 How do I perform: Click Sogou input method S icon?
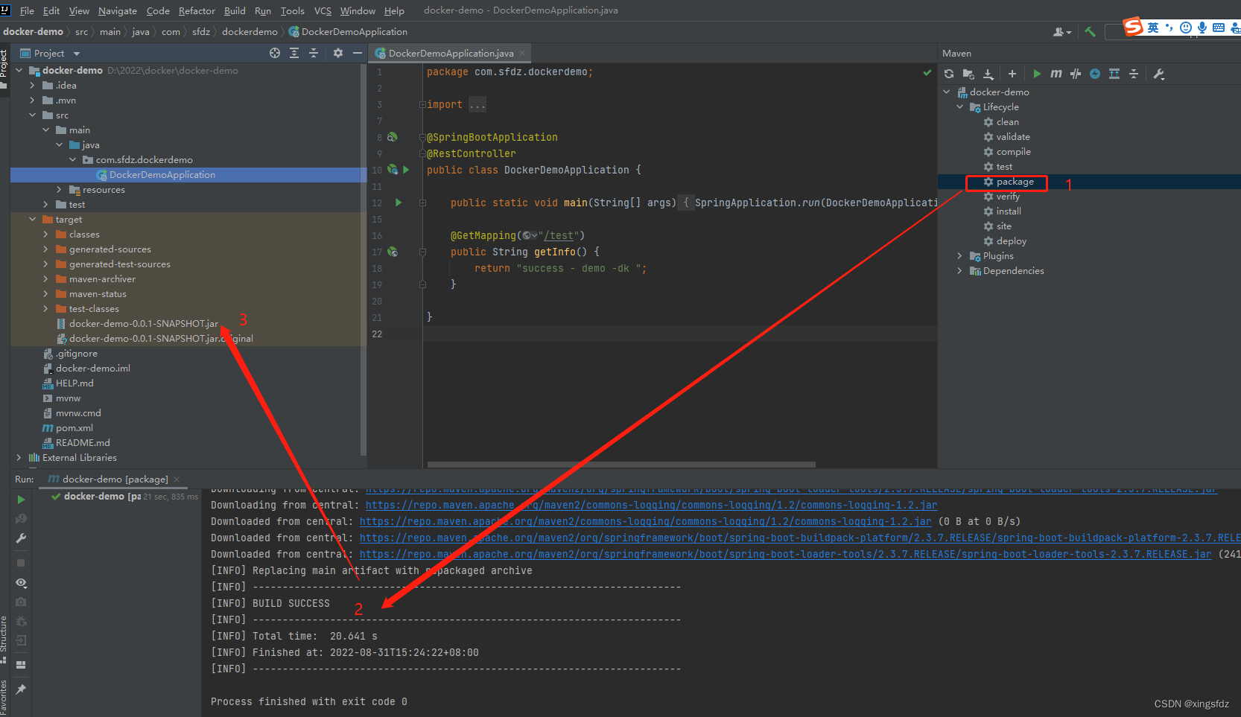(1133, 27)
